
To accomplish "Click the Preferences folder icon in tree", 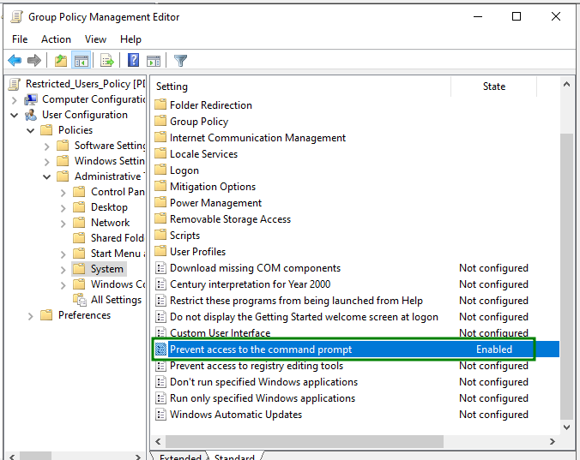I will coord(46,315).
